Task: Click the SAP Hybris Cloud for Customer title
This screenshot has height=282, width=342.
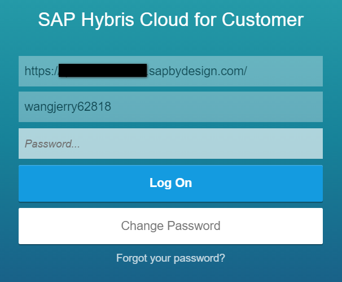Action: [171, 20]
